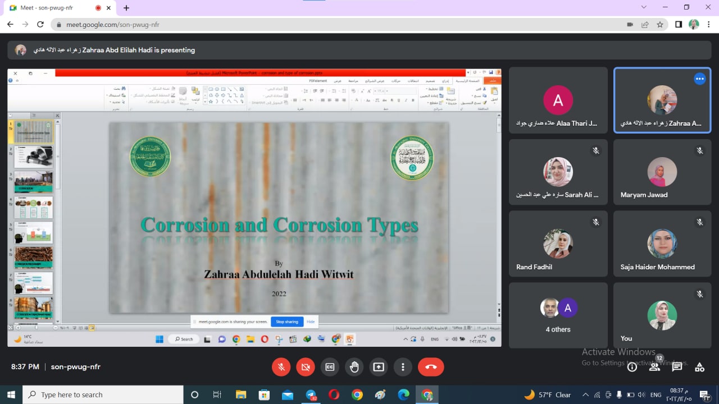Adjust the PowerPoint zoom slider
Image resolution: width=719 pixels, height=404 pixels.
click(35, 328)
